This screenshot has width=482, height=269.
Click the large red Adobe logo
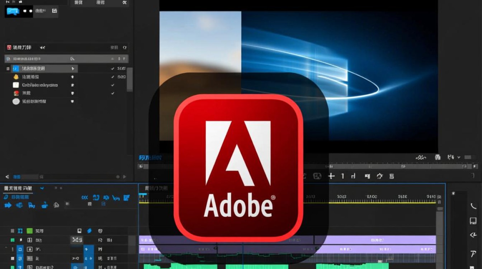click(238, 168)
